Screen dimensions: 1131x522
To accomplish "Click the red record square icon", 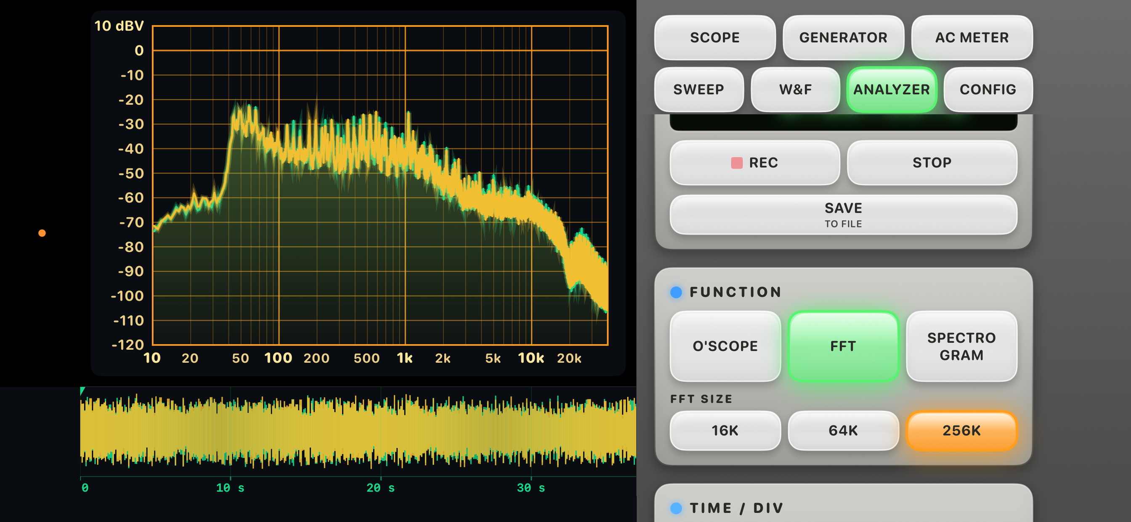I will 737,163.
